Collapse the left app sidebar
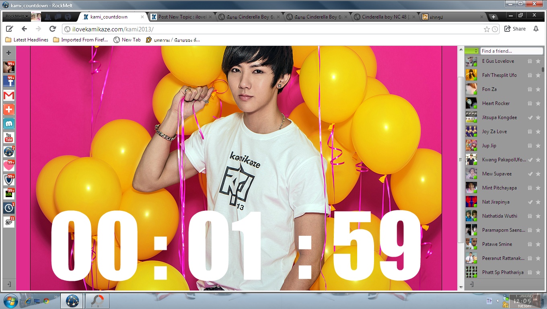 click(x=9, y=284)
